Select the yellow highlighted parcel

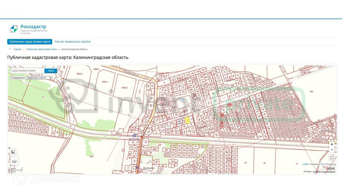coord(188,120)
